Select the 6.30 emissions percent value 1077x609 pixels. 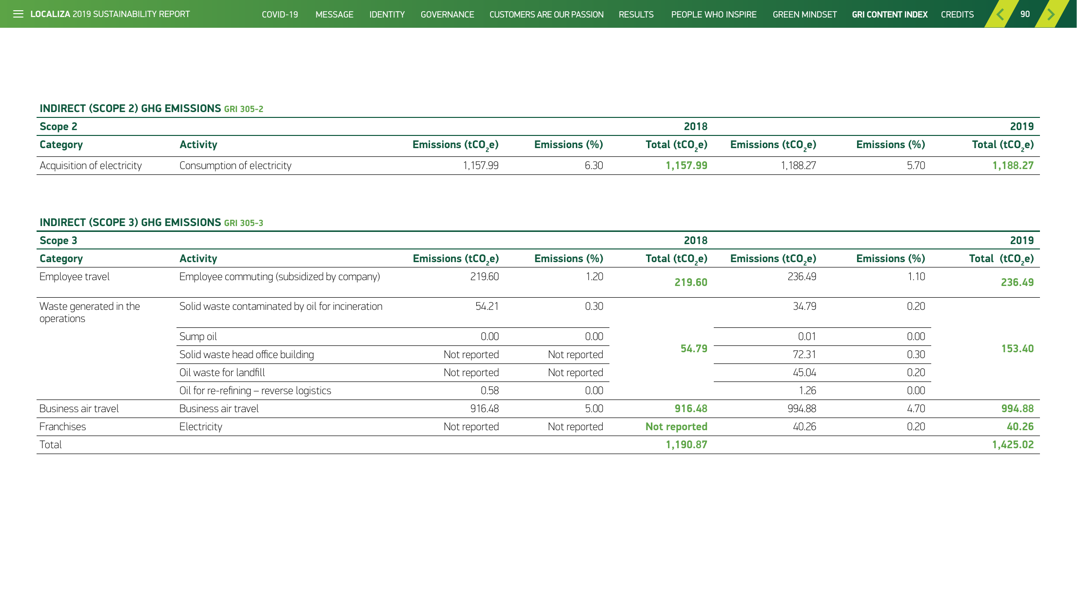(594, 166)
